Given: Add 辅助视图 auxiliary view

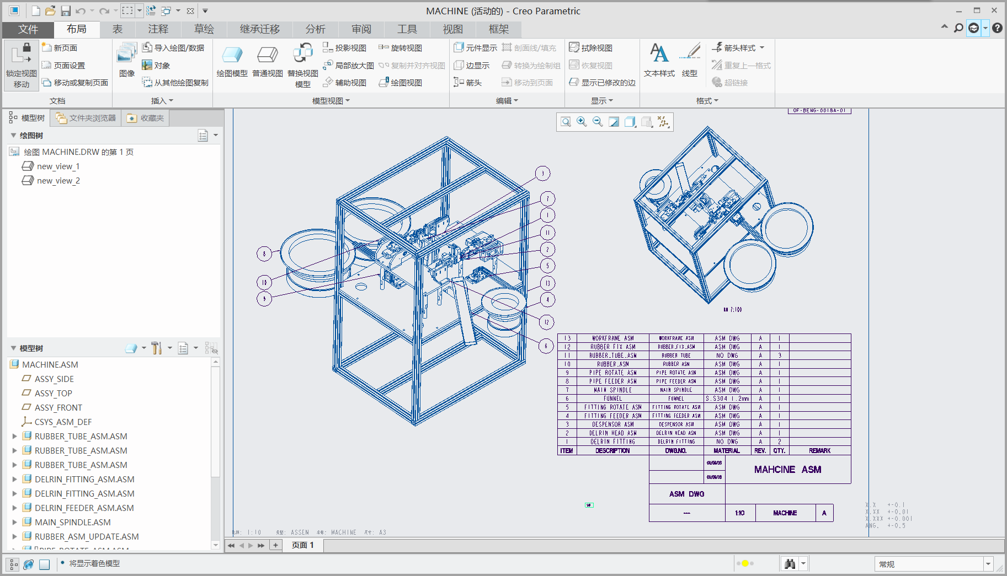Looking at the screenshot, I should 345,82.
